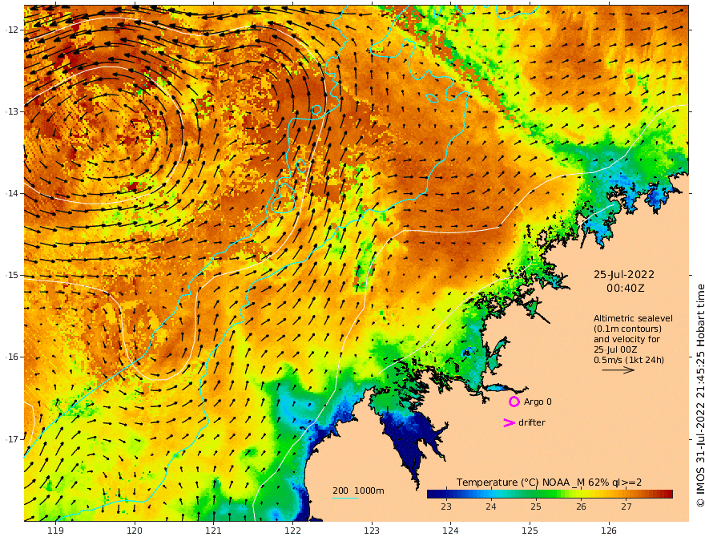Click latitude axis label -16

(12, 357)
